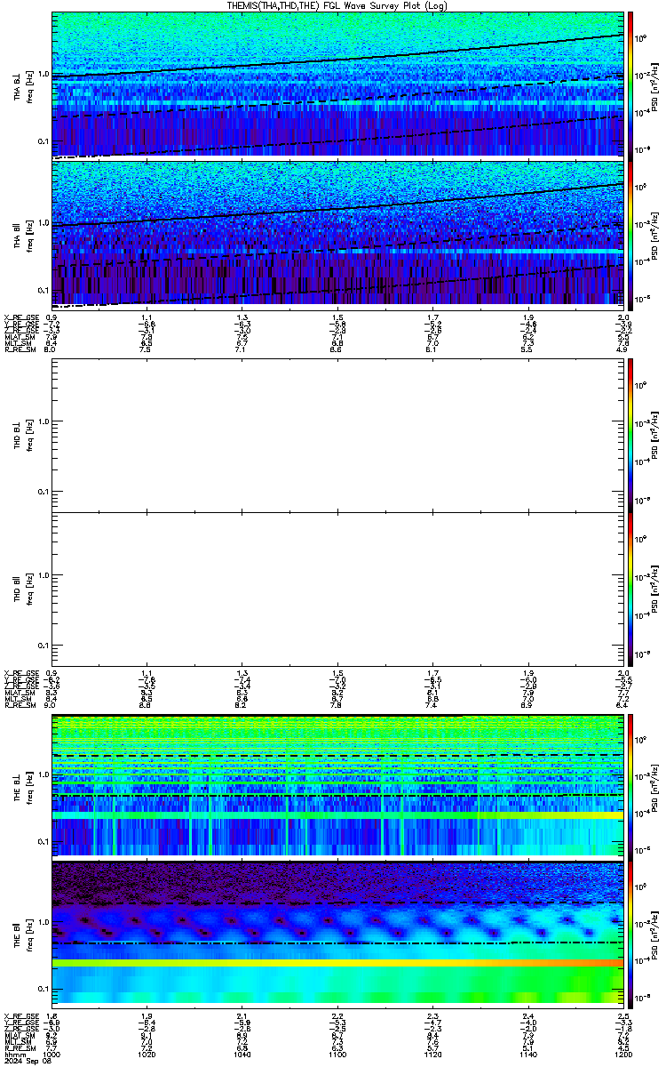666x1067 pixels.
Task: Click the yellow horizontal band in THE B∥ panel
Action: 337,963
